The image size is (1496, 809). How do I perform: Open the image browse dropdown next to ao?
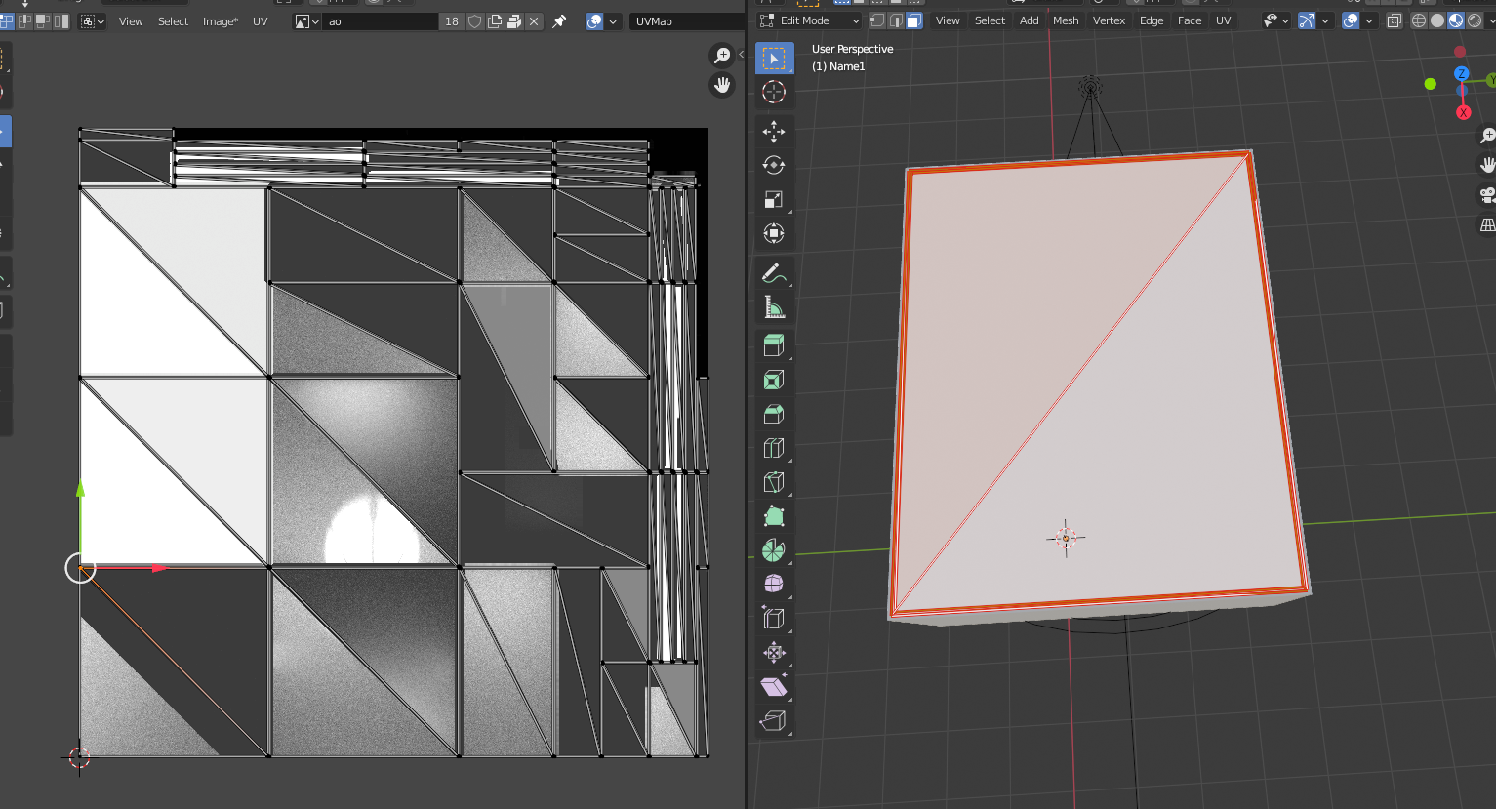[x=307, y=20]
